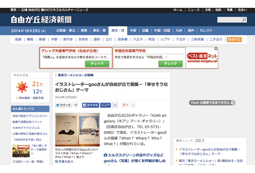Screen dimensions: 255x173
Task: Open the 町田 area link
Action: click(x=151, y=40)
